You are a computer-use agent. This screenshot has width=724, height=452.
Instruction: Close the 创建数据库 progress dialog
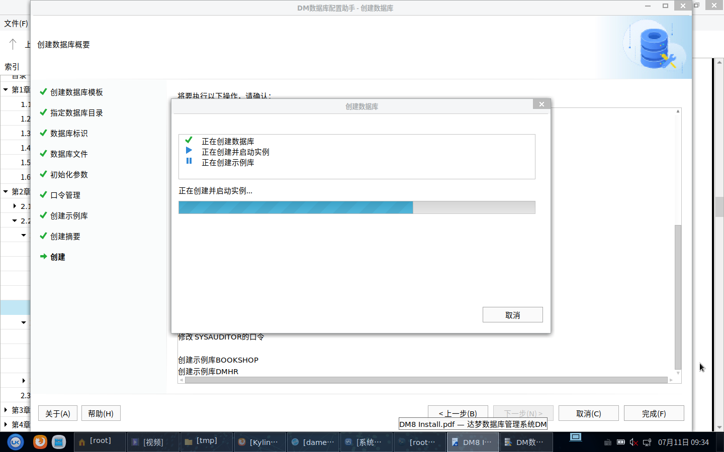pos(541,104)
